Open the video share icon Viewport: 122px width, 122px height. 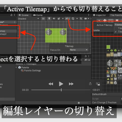(90, 84)
